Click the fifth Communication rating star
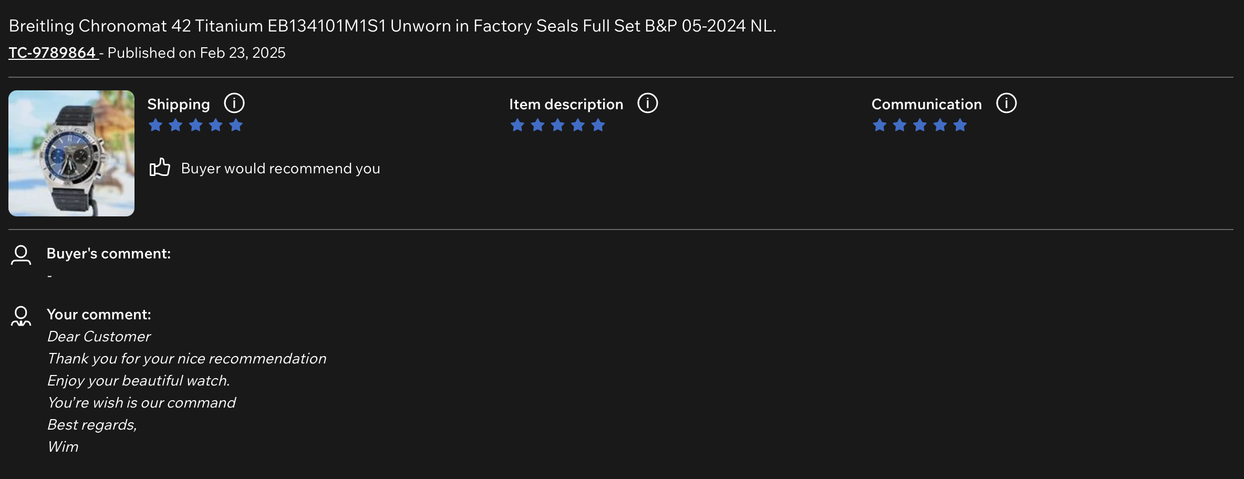 [960, 125]
